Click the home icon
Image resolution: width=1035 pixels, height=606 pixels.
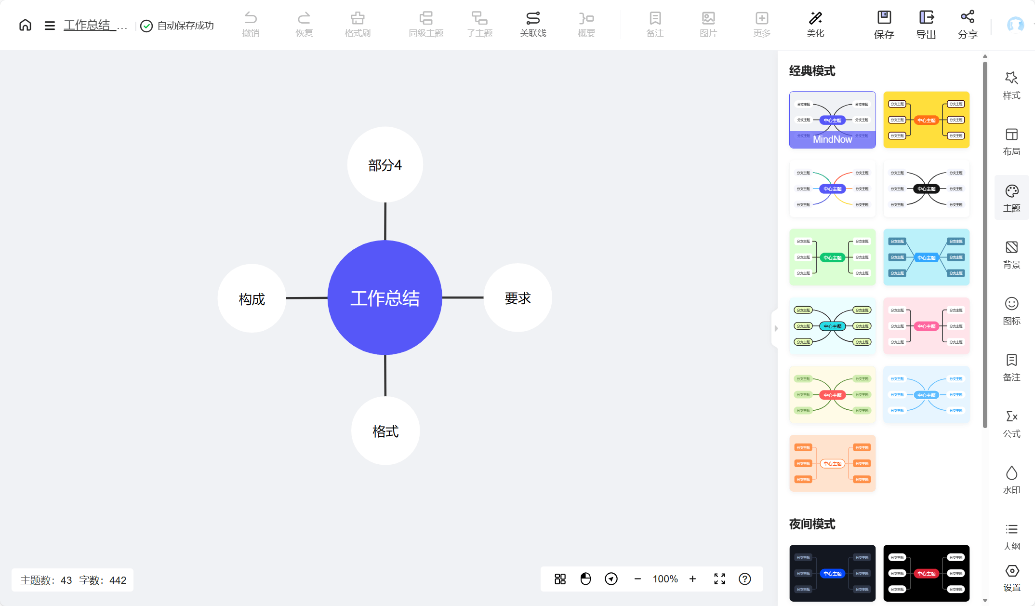point(25,25)
